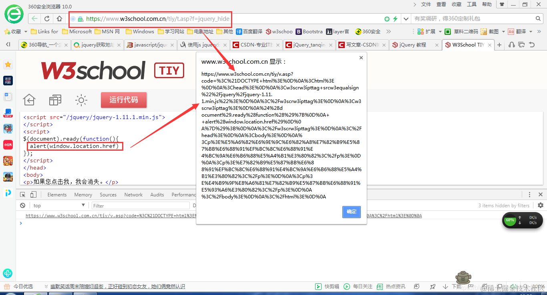Open the browser home page icon

pyautogui.click(x=59, y=19)
